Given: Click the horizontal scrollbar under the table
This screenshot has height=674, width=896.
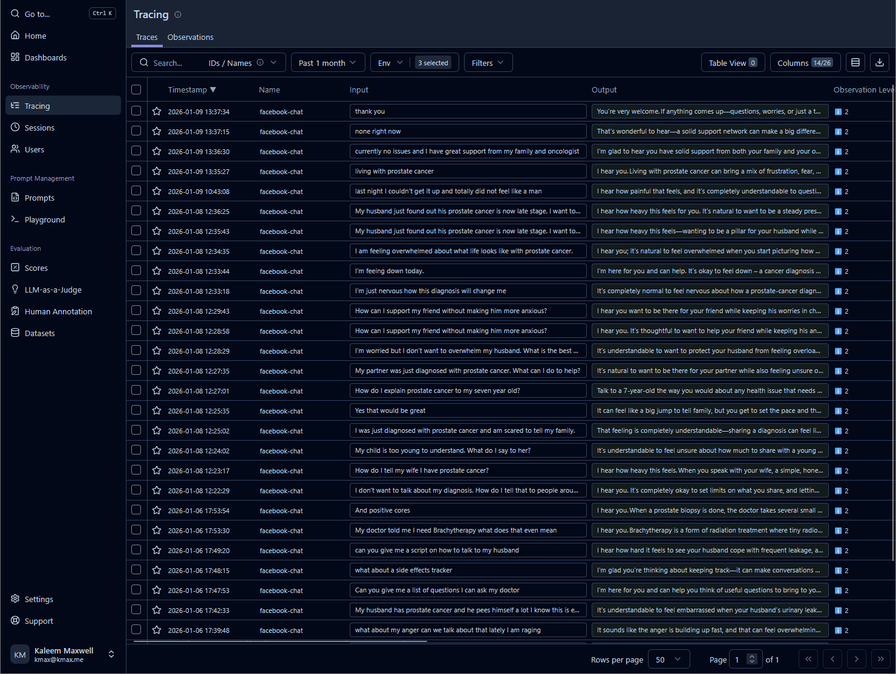Looking at the screenshot, I should 281,641.
